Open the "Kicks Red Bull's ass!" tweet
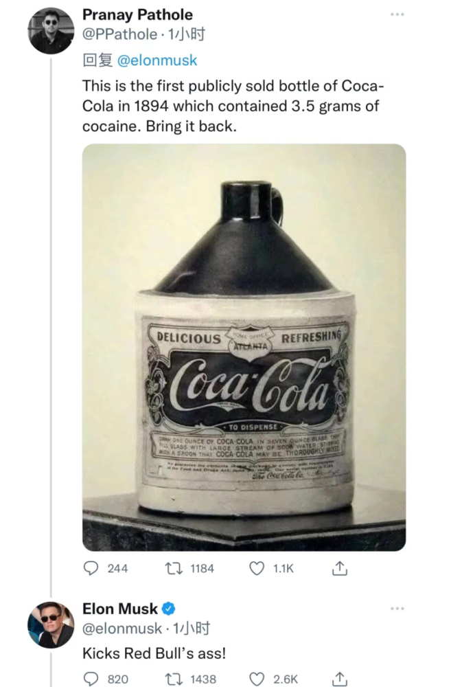Screen dimensions: 473x687 click(x=153, y=653)
